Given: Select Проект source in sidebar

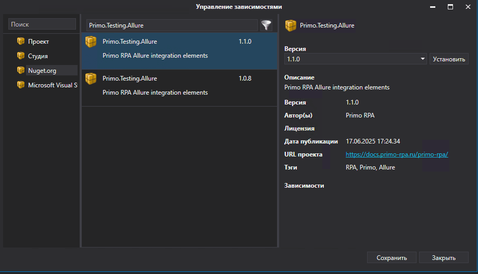Looking at the screenshot, I should [39, 41].
